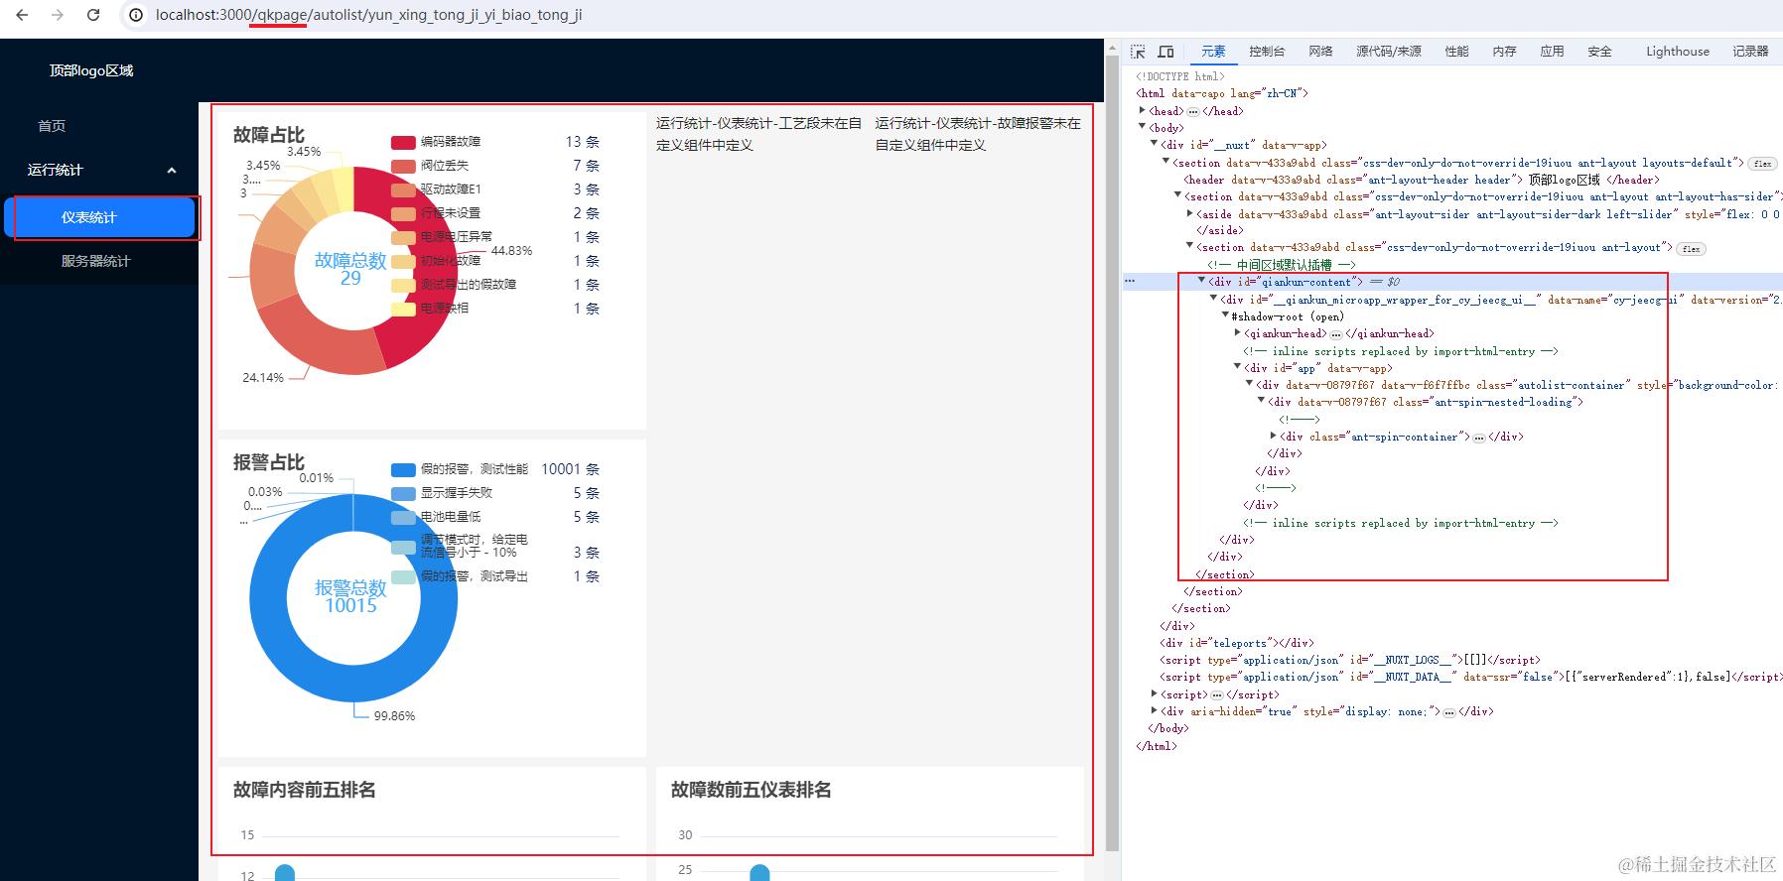Switch to the 网络 DevTools tab
This screenshot has height=881, width=1783.
click(1320, 52)
